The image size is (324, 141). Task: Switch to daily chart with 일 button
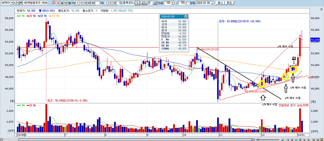click(54, 3)
